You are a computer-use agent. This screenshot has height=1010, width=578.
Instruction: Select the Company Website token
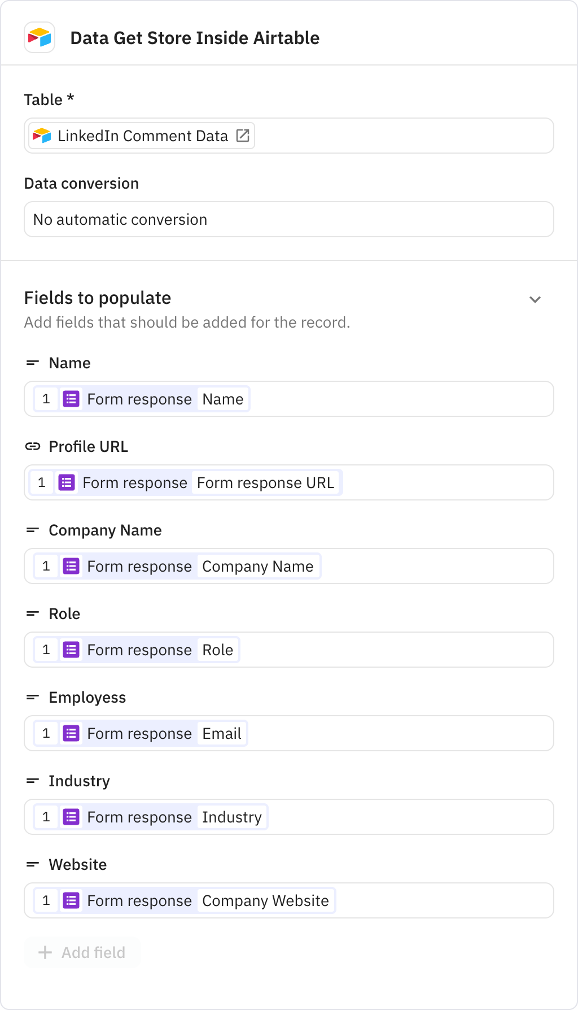click(185, 900)
